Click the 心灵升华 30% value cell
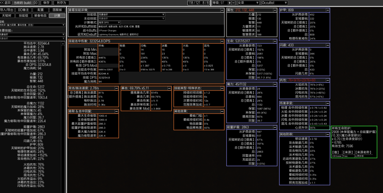The image size is (383, 193). (x=319, y=128)
